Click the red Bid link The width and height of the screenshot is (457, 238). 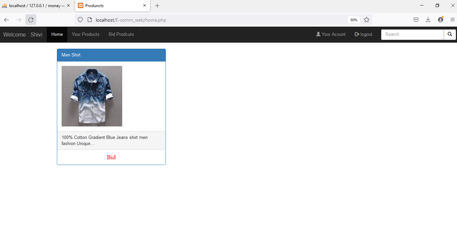coord(111,157)
